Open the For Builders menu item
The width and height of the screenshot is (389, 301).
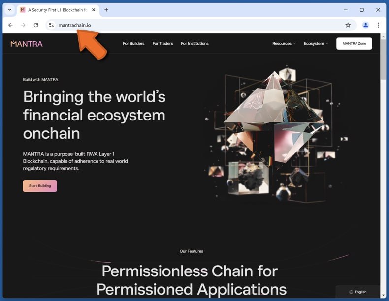[x=133, y=44]
